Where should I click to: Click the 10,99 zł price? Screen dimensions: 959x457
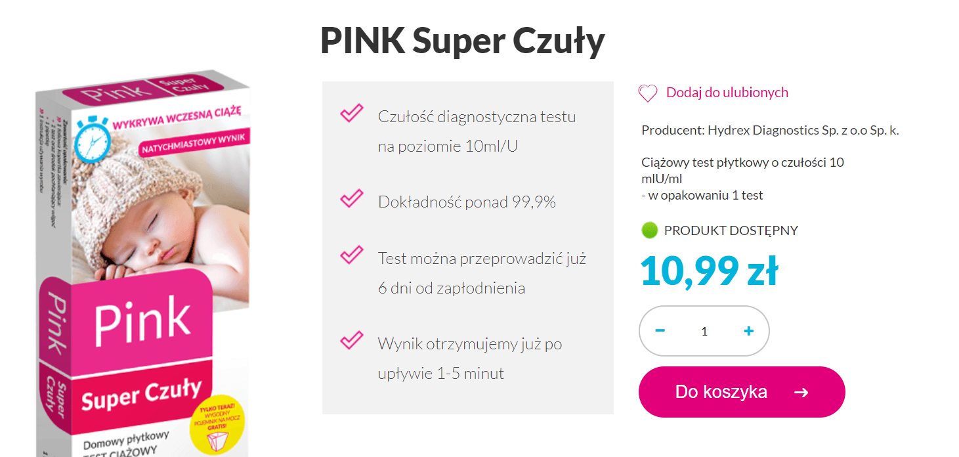click(710, 271)
